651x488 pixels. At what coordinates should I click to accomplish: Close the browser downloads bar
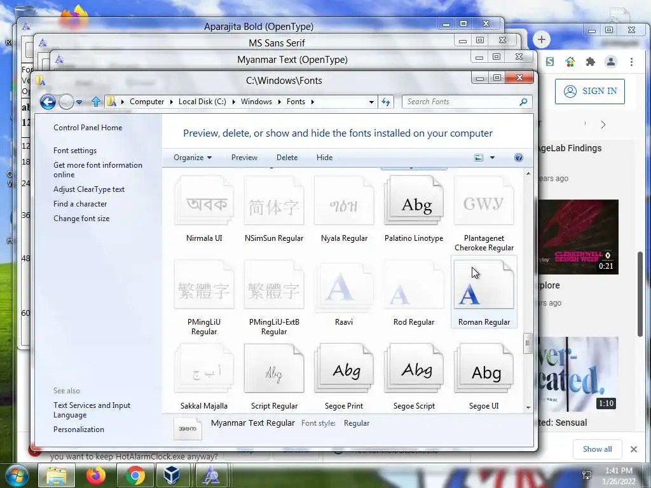click(x=634, y=449)
